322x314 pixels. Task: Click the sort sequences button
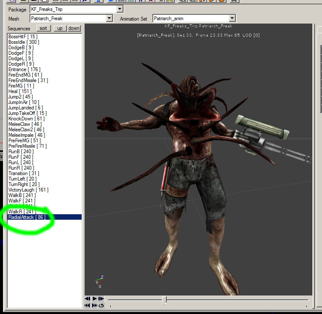(43, 28)
